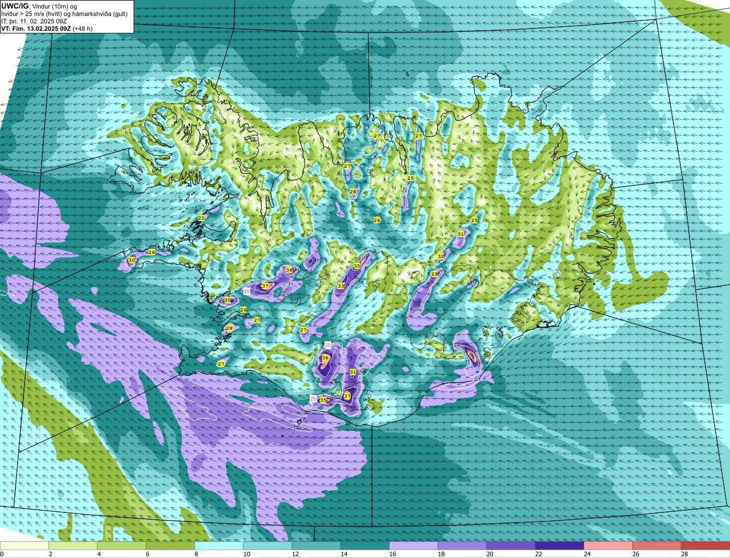This screenshot has height=558, width=730.
Task: Click the pale yellow 0–2 legend swatch
Action: pyautogui.click(x=25, y=546)
